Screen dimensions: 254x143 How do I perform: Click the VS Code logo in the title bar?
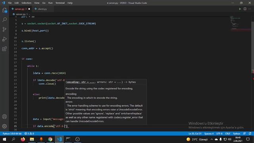4,3
